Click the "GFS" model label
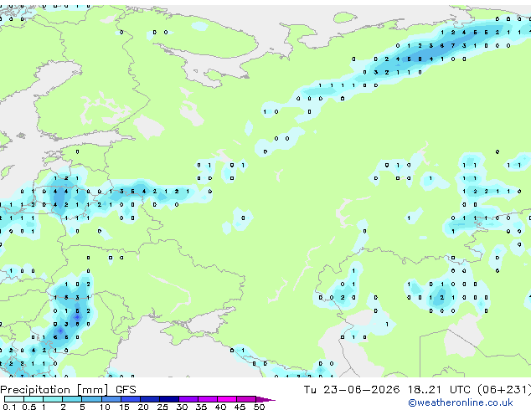The width and height of the screenshot is (531, 410). point(126,390)
